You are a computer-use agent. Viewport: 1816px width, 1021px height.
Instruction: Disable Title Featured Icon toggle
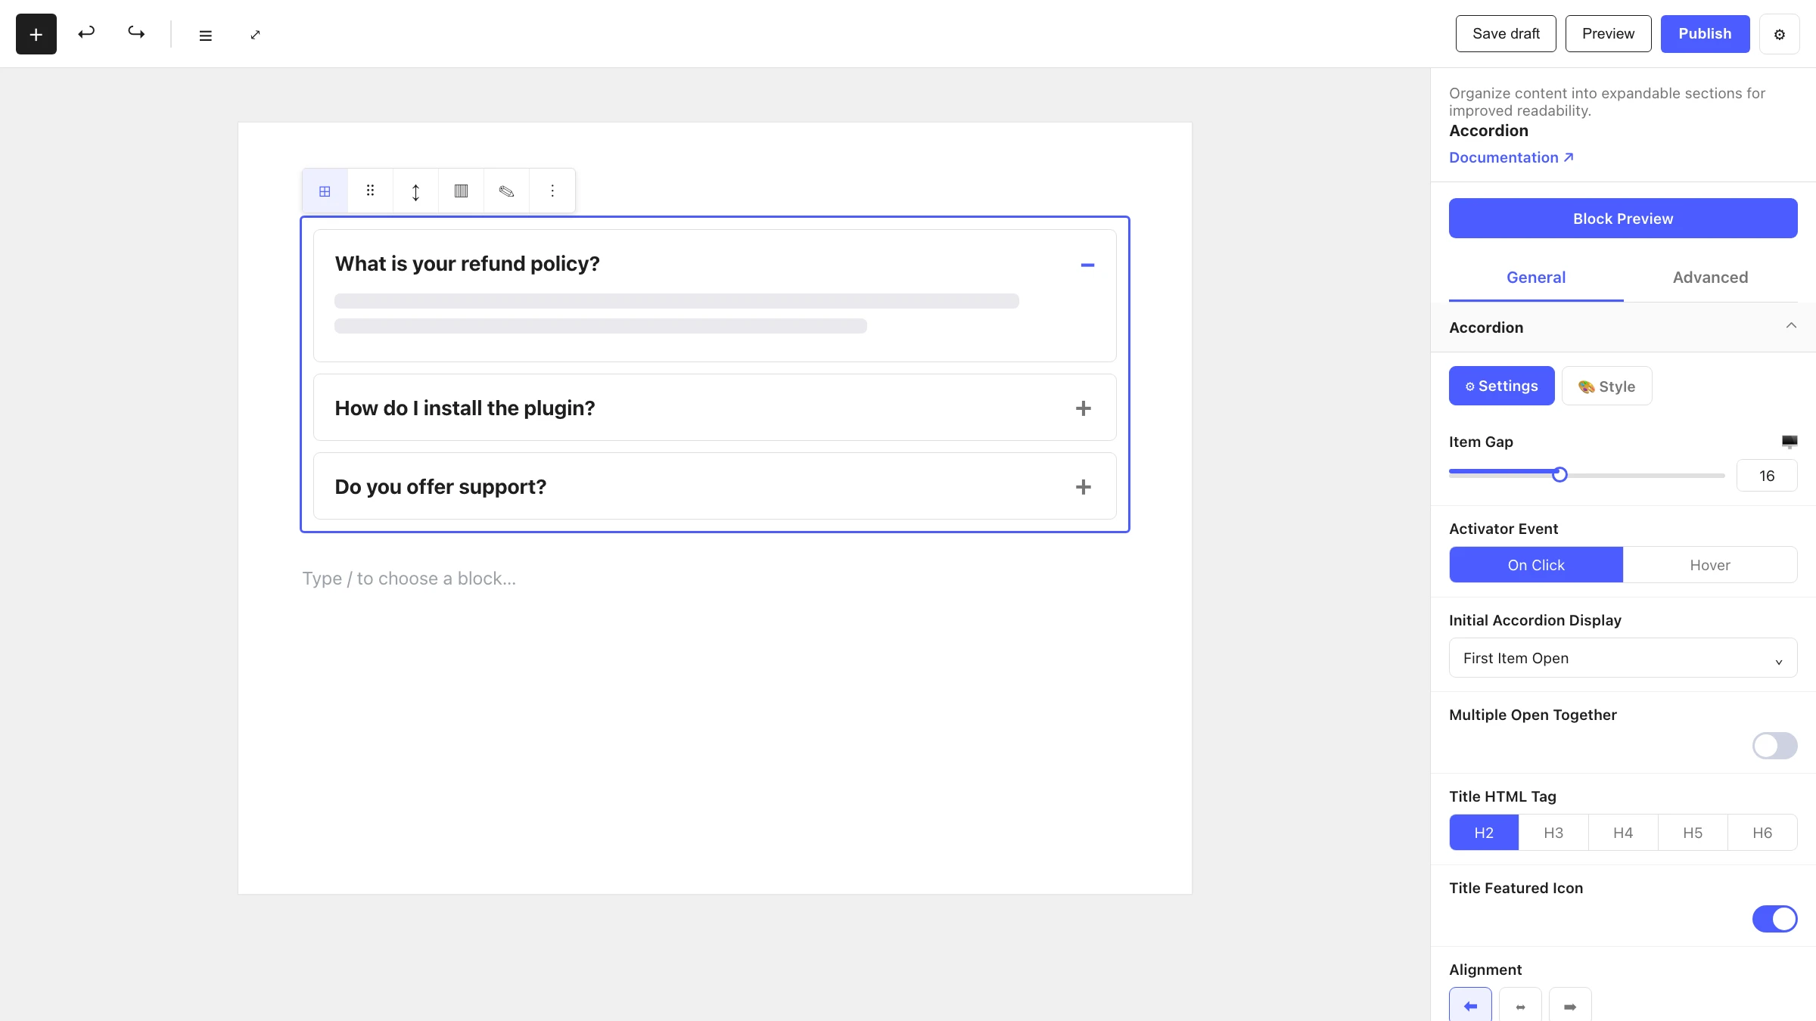point(1774,919)
